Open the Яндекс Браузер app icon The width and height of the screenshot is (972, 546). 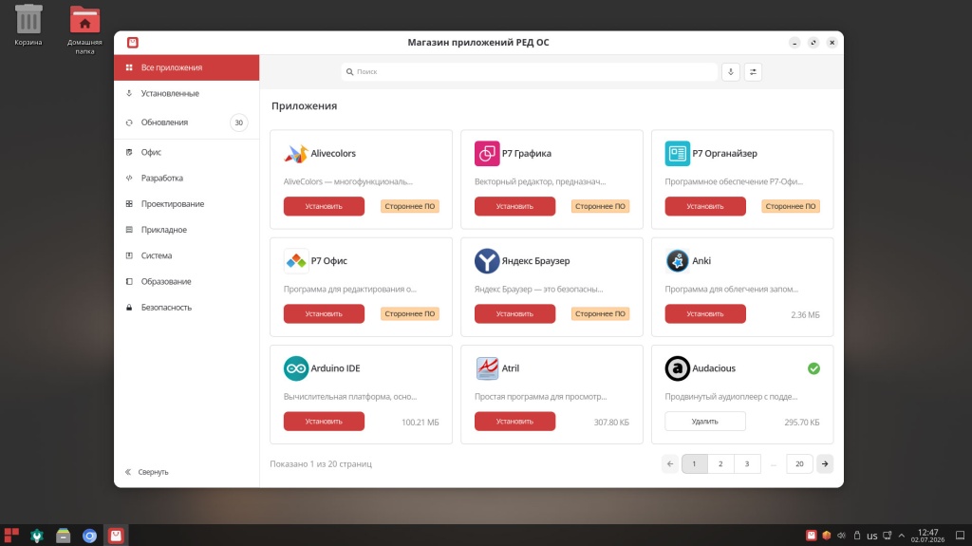point(487,260)
